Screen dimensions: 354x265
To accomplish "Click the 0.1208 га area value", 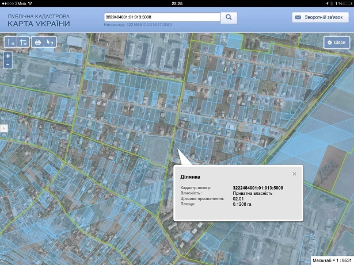I will tap(243, 204).
